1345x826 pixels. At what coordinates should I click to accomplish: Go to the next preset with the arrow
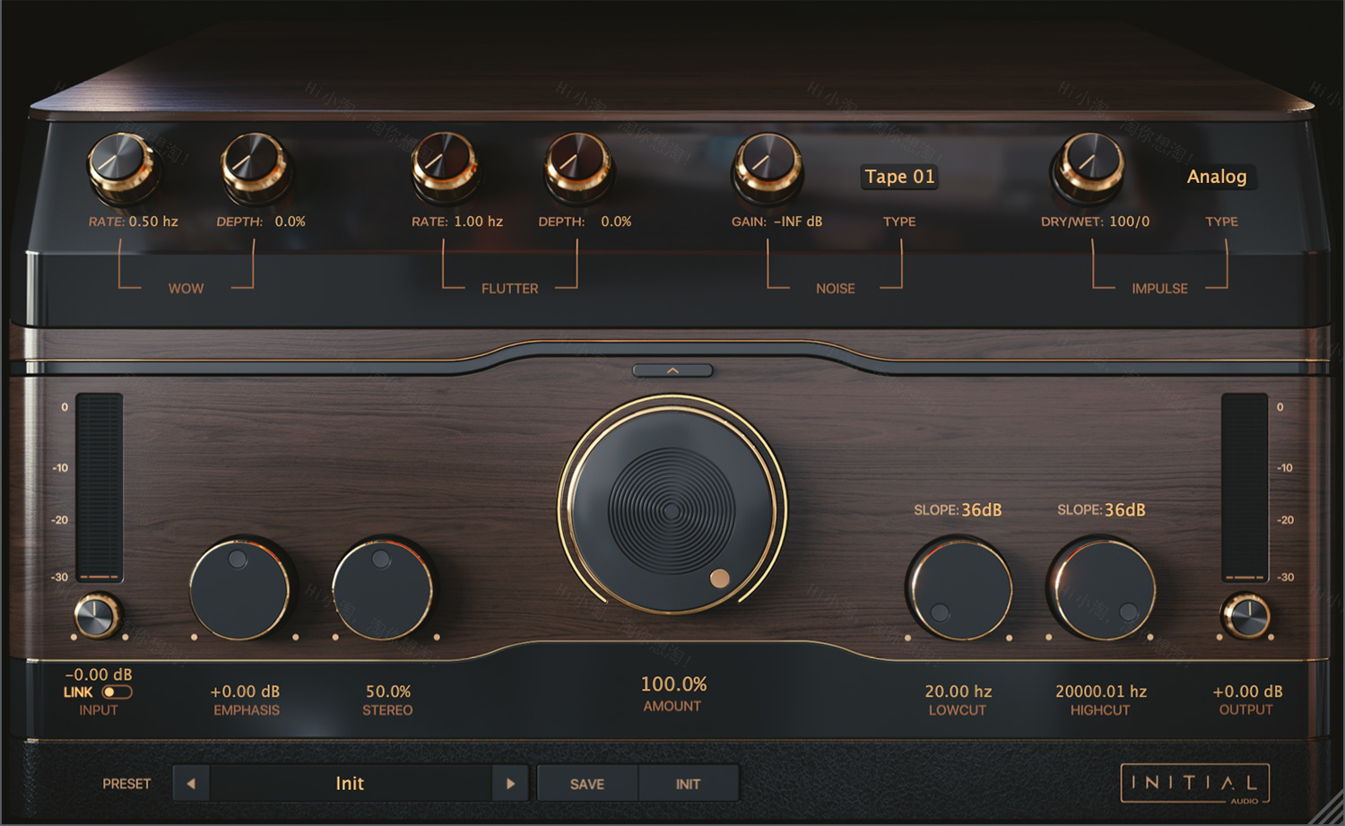[x=510, y=783]
